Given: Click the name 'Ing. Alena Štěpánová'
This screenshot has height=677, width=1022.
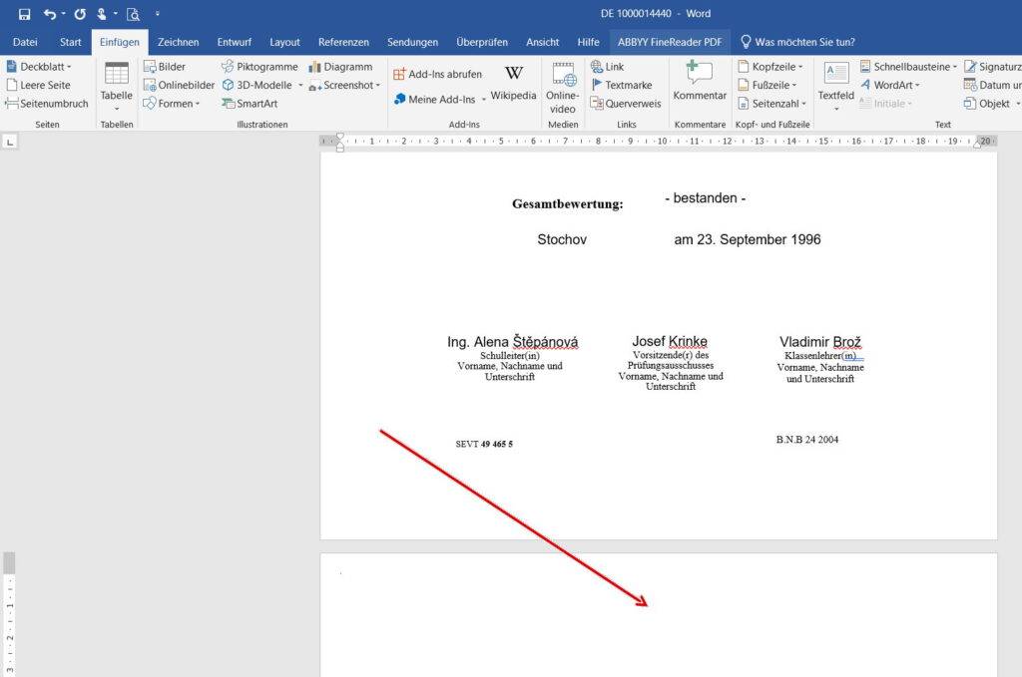Looking at the screenshot, I should tap(512, 342).
